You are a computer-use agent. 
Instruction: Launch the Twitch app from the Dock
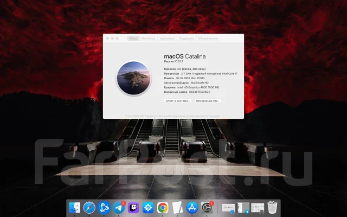[133, 208]
